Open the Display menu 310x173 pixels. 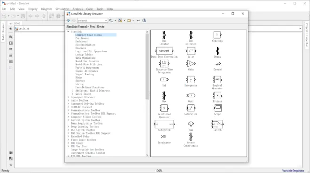[33, 9]
